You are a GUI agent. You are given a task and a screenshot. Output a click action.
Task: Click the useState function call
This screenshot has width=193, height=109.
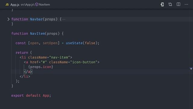(x=74, y=43)
